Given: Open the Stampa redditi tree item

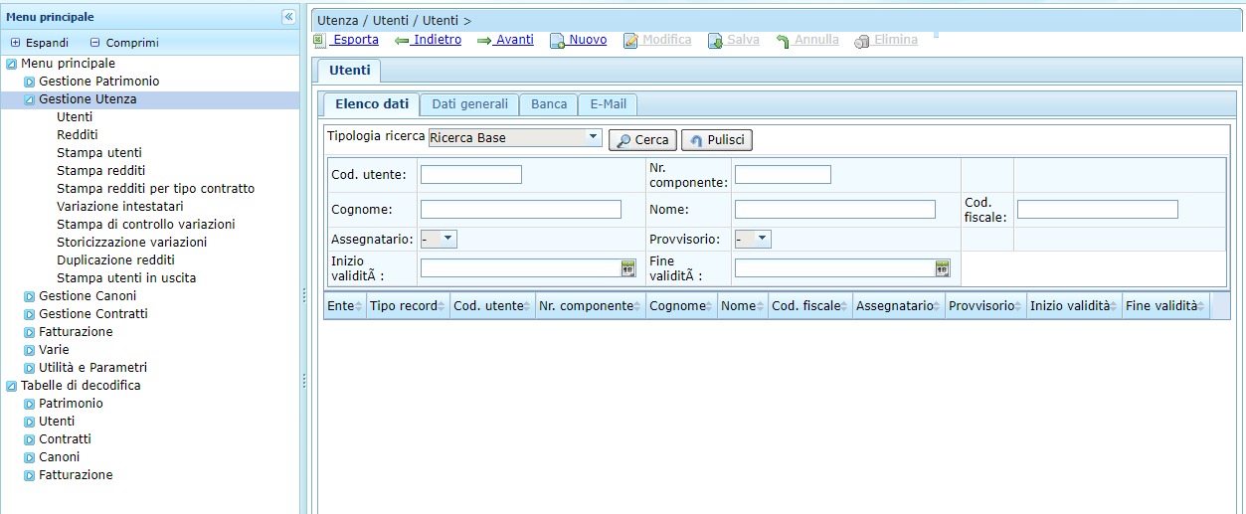Looking at the screenshot, I should pos(101,171).
